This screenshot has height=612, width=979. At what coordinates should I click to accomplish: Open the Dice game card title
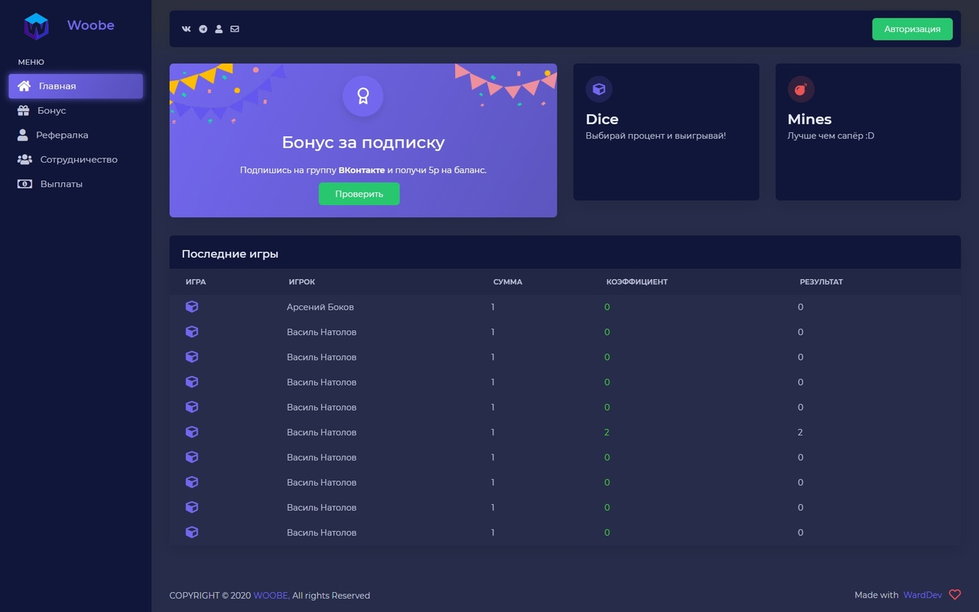coord(602,119)
